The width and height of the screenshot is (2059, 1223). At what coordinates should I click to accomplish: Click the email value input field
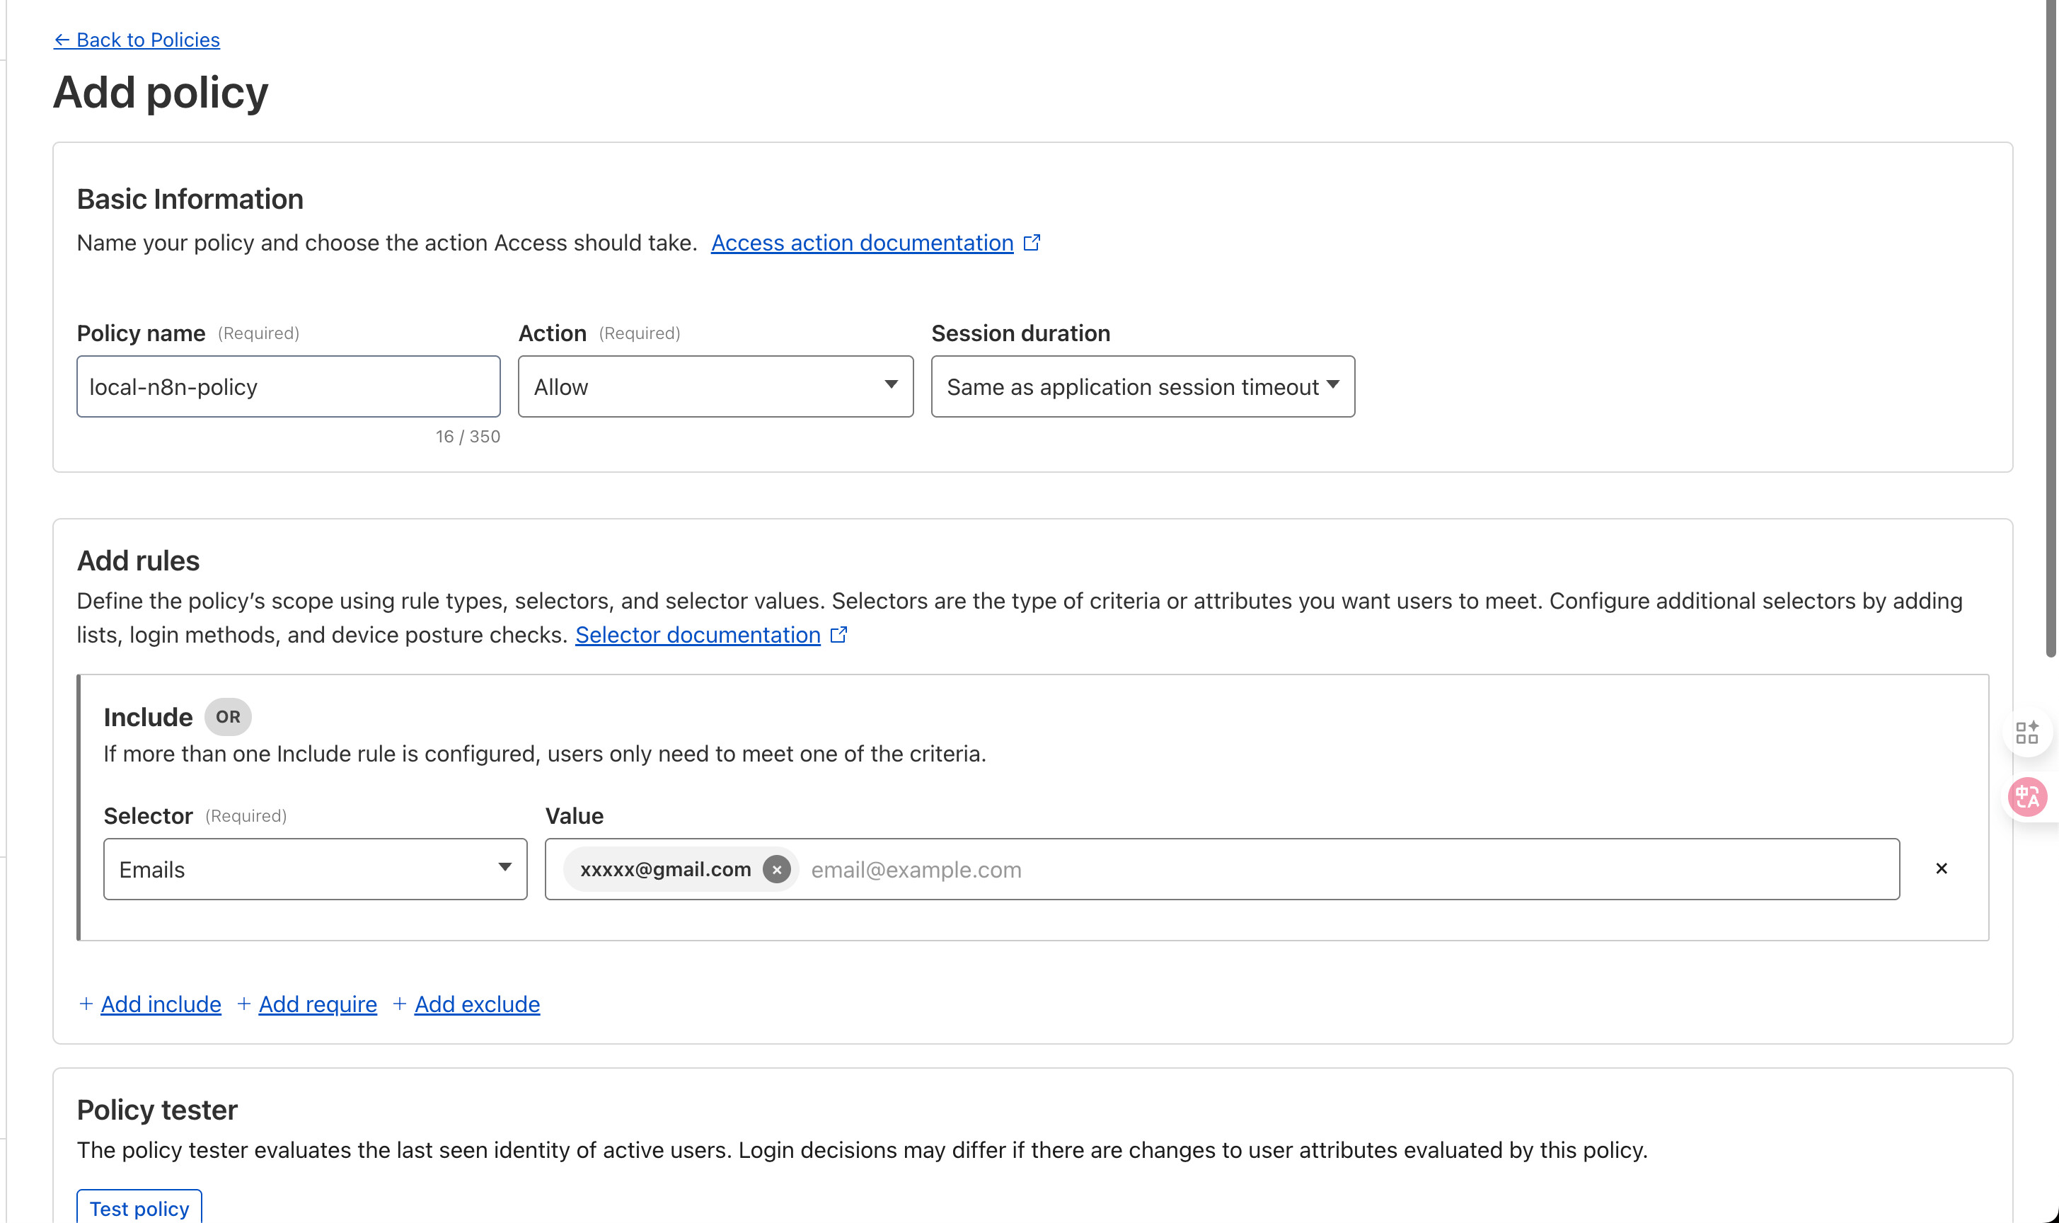click(1318, 869)
